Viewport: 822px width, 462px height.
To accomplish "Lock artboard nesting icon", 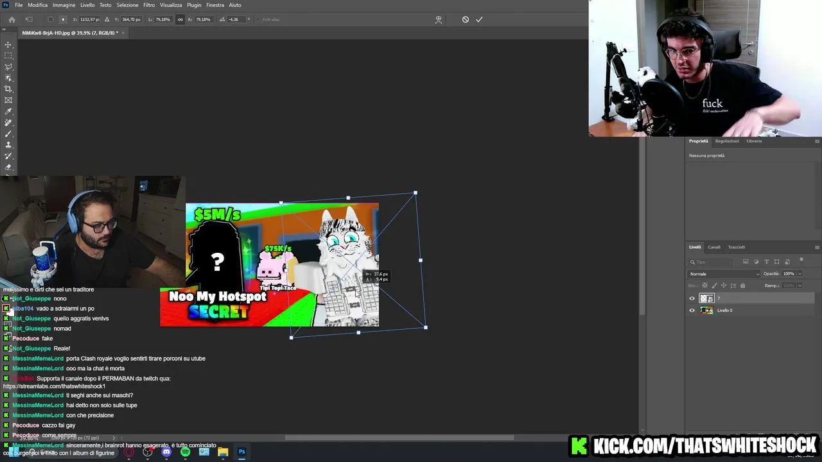I will tap(733, 286).
